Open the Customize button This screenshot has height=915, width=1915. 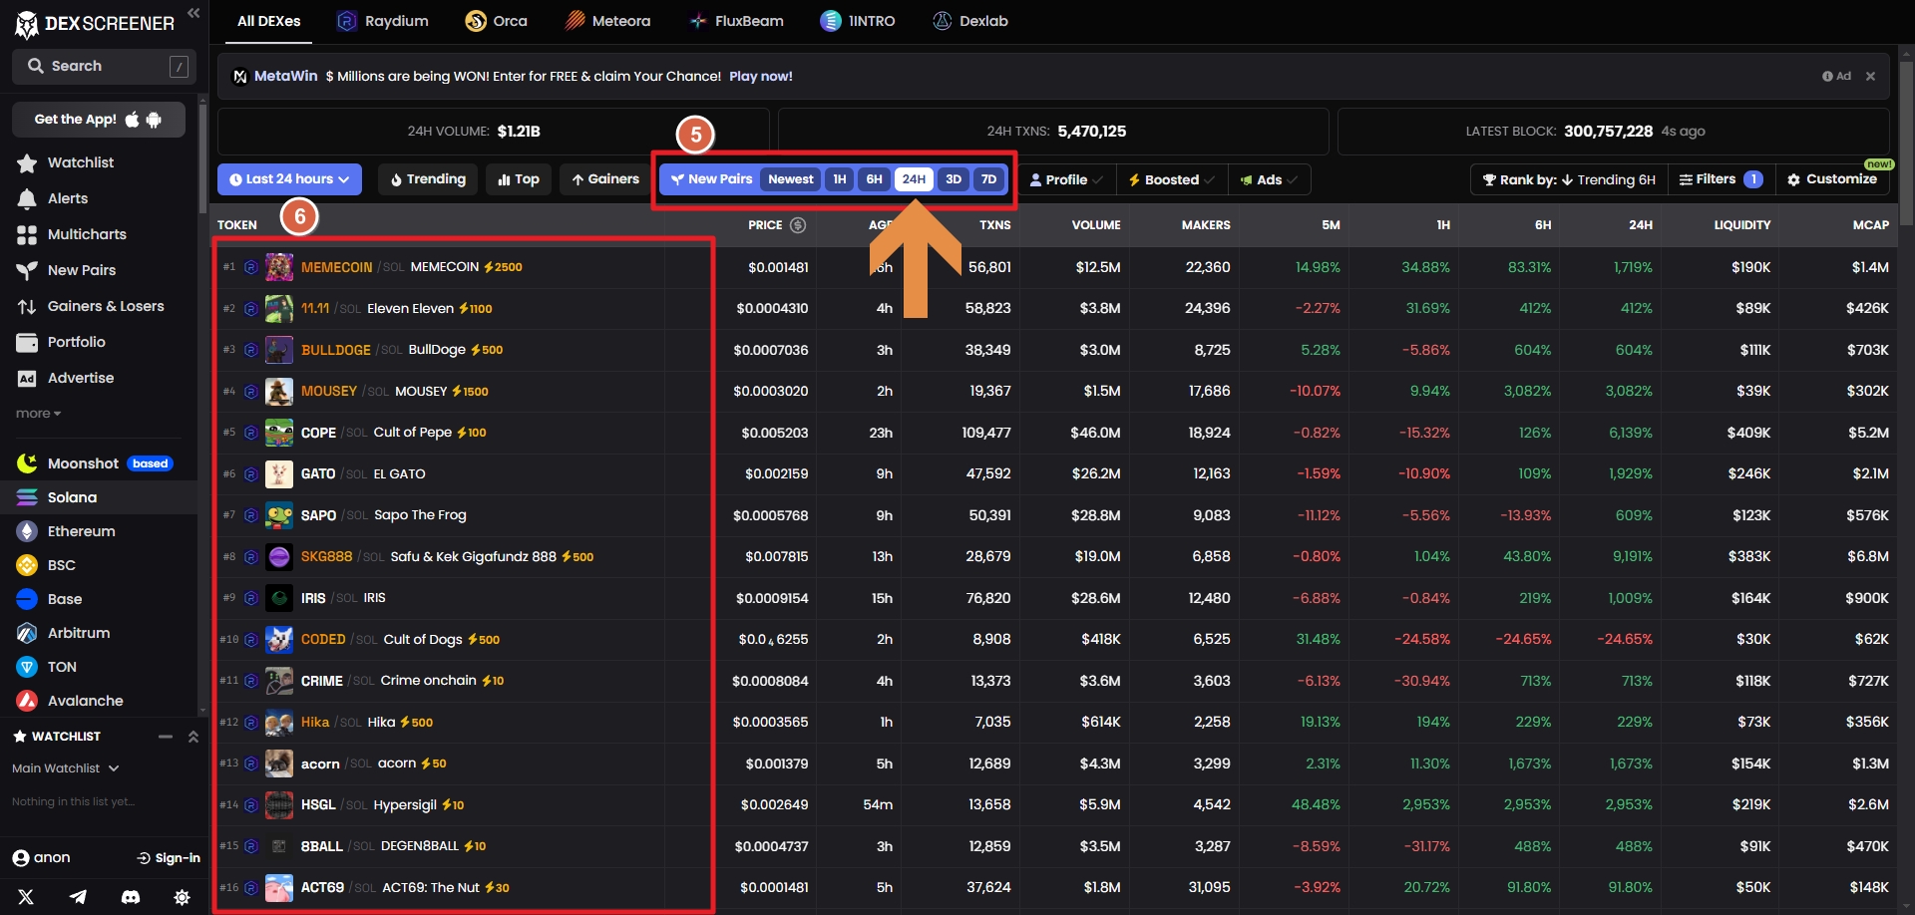(x=1832, y=179)
